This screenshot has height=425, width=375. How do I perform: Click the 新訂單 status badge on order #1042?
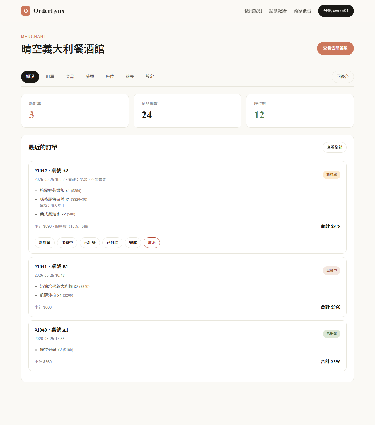tap(332, 175)
